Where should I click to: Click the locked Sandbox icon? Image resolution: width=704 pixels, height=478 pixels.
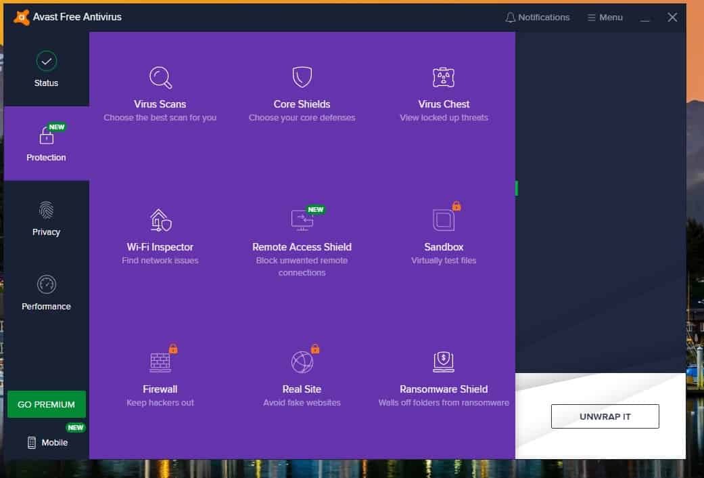(444, 220)
